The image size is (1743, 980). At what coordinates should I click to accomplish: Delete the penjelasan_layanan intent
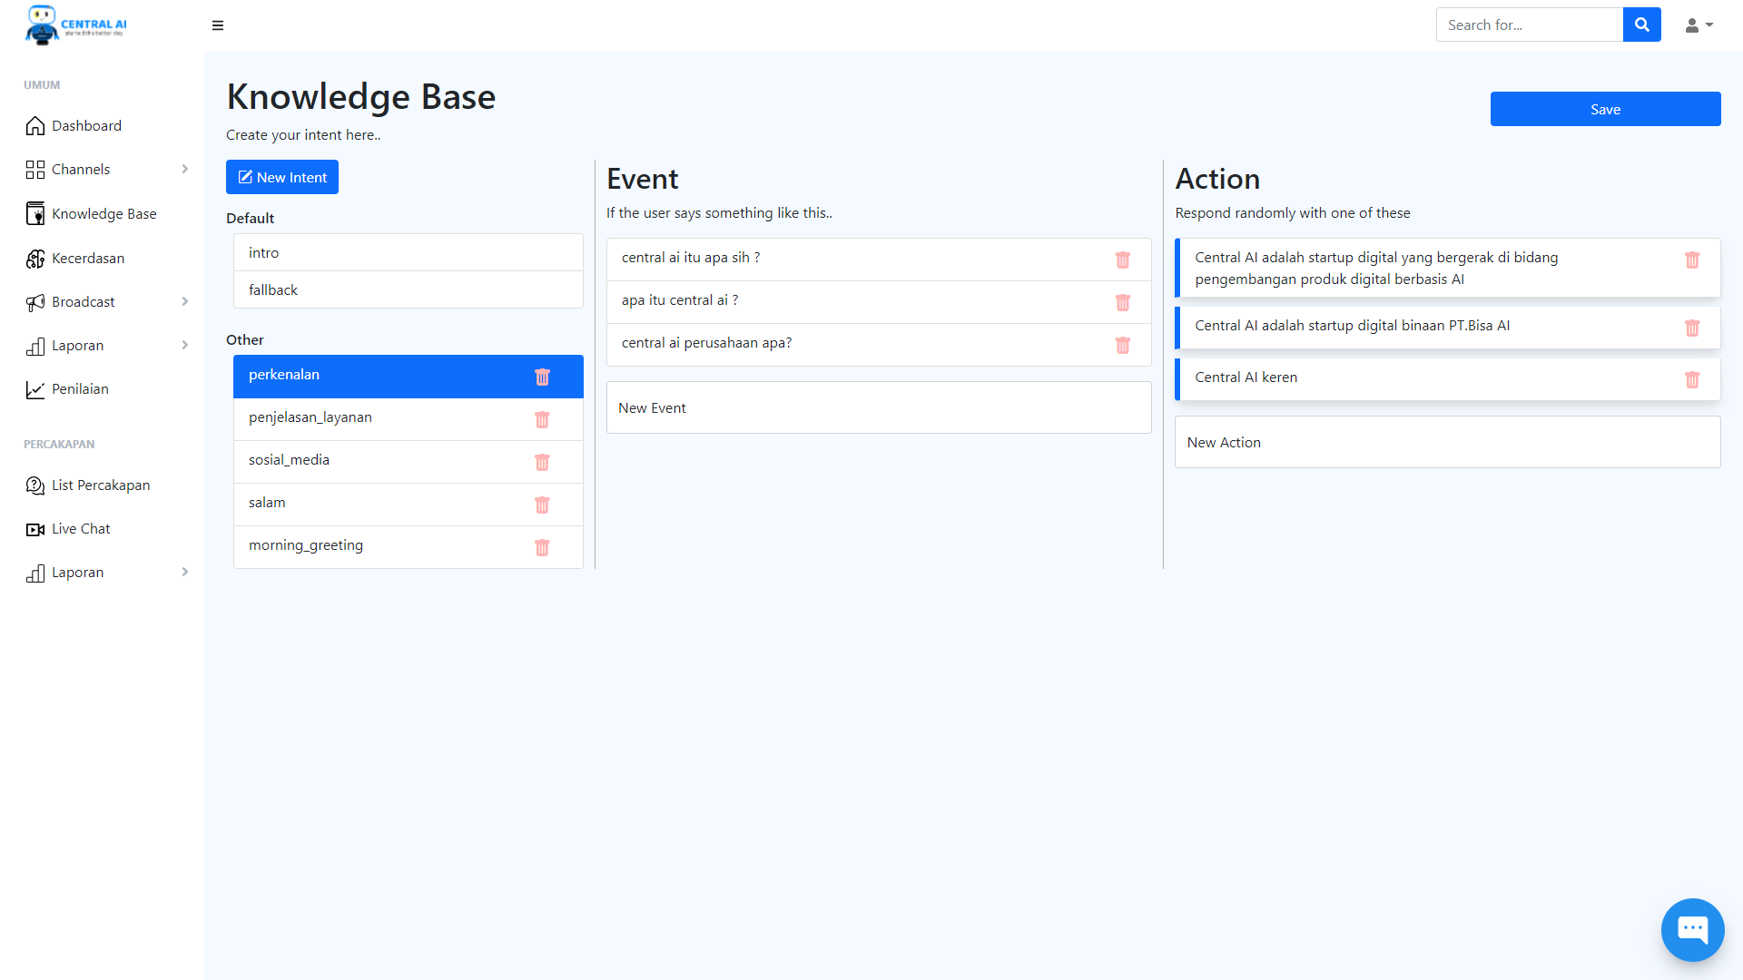542,419
